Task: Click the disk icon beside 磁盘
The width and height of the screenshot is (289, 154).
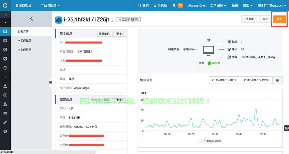Action: [229, 42]
